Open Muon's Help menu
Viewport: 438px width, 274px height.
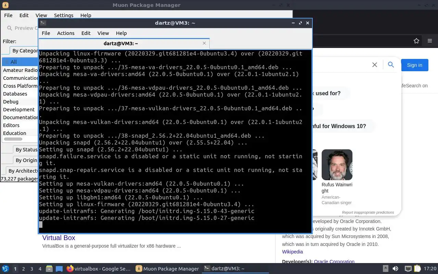point(86,15)
